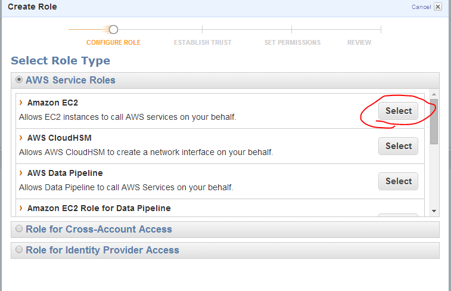Go to the Set Permissions step

tap(293, 42)
